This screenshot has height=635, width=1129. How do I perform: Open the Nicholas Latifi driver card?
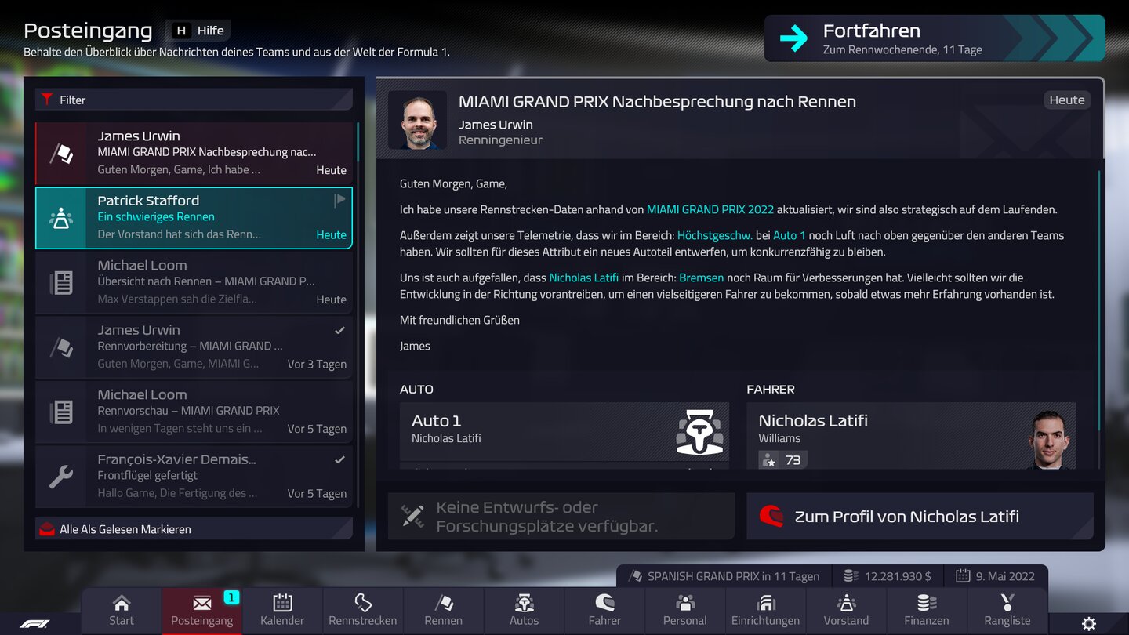point(911,435)
